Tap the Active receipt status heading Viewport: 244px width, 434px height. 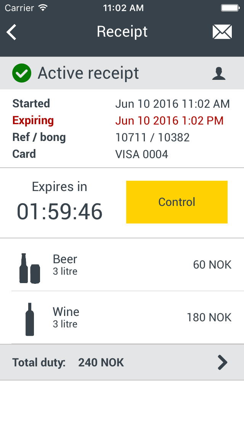[88, 73]
